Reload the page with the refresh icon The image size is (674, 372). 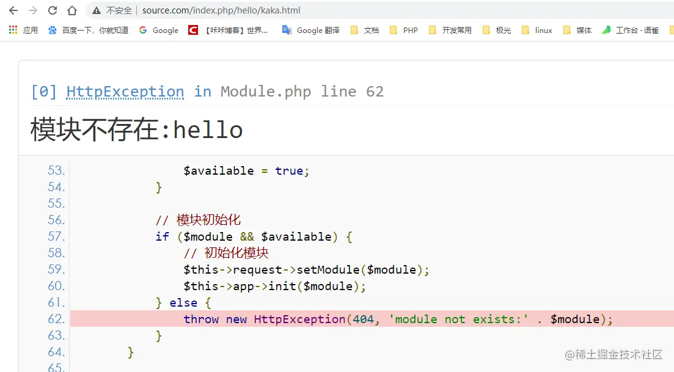click(53, 10)
